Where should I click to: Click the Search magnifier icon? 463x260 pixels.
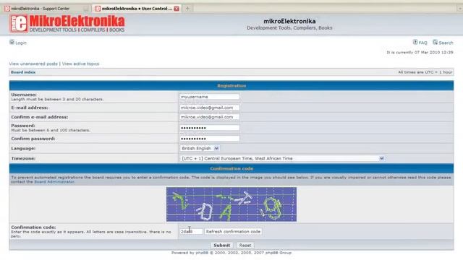pos(436,42)
